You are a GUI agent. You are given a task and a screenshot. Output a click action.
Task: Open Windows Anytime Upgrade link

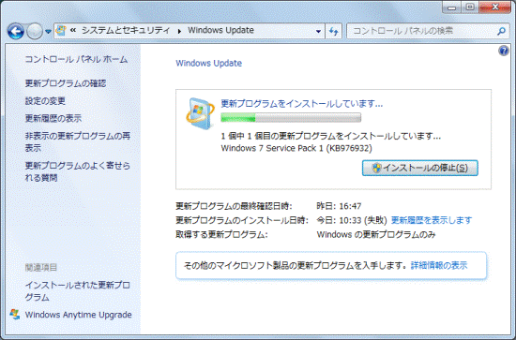pos(78,315)
